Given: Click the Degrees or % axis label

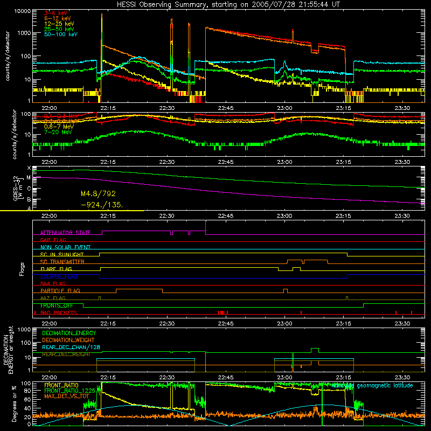Looking at the screenshot, I should [14, 404].
